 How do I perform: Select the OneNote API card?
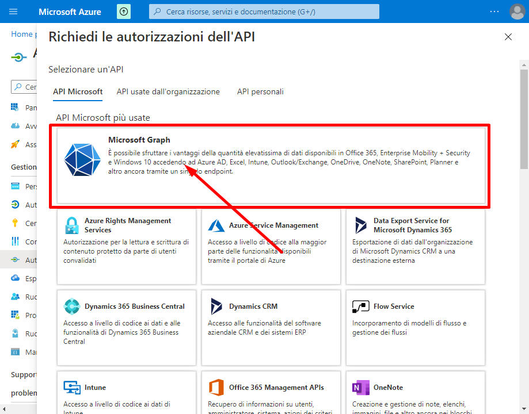point(415,392)
